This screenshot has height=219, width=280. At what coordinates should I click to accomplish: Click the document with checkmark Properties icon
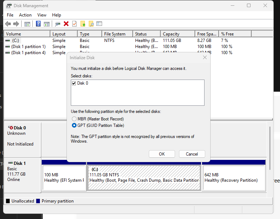pos(74,24)
